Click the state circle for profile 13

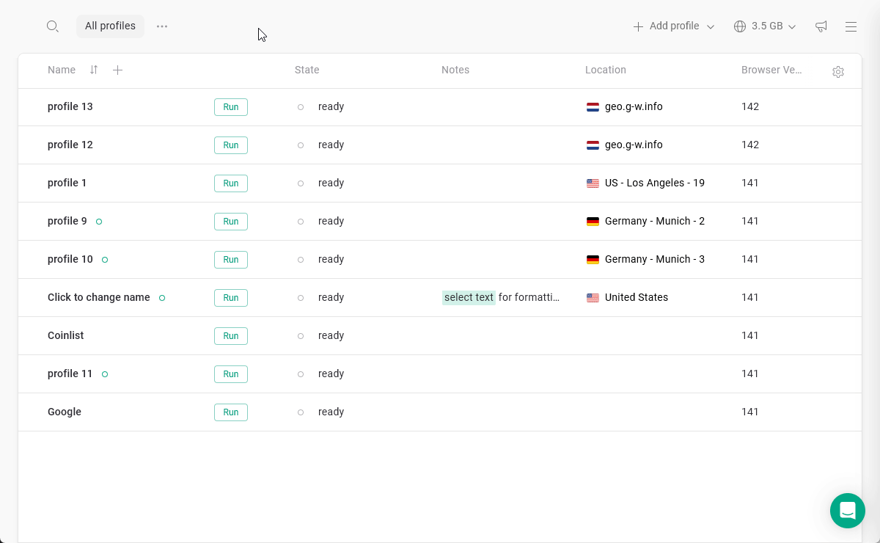point(301,107)
